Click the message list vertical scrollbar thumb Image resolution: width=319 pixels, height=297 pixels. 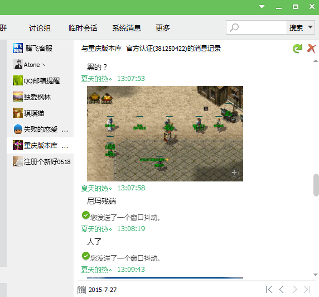tap(316, 185)
